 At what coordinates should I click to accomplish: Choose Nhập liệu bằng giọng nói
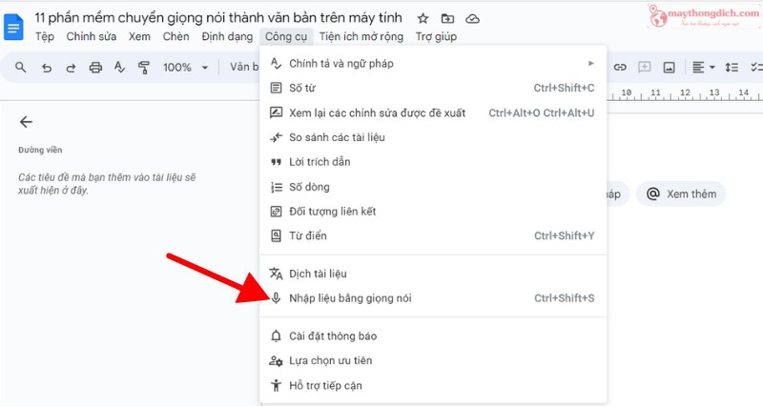433,298
